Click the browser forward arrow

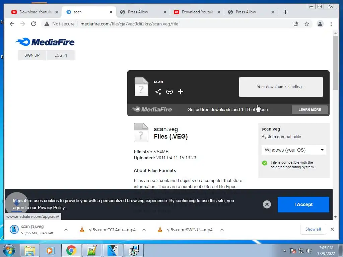(23, 24)
